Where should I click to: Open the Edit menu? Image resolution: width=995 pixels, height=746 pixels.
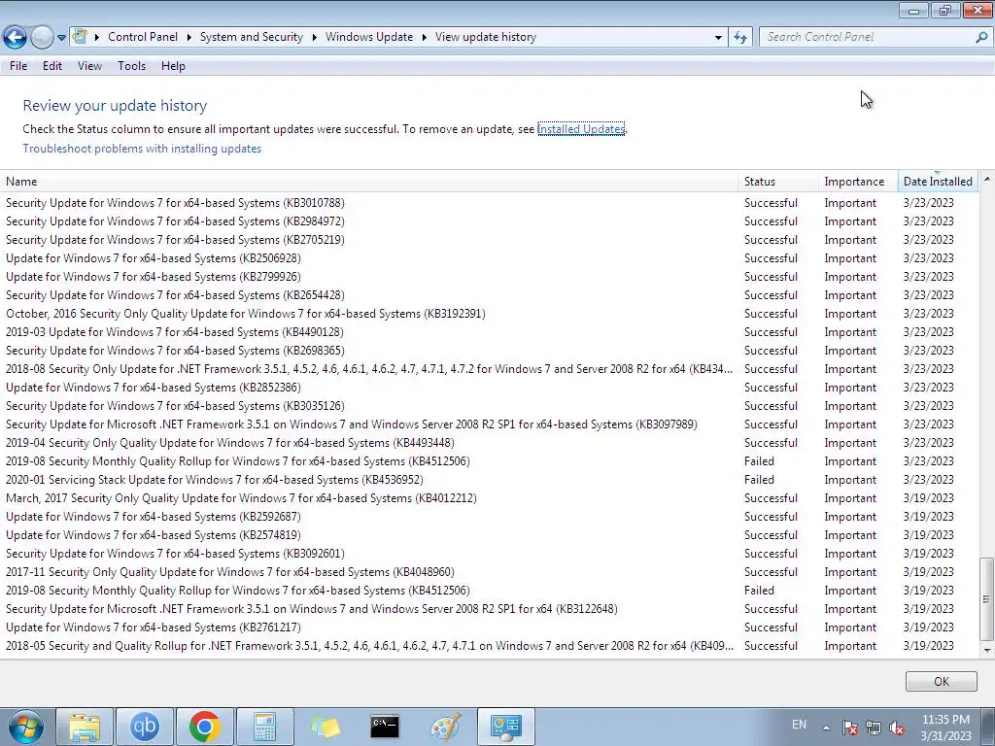click(52, 66)
